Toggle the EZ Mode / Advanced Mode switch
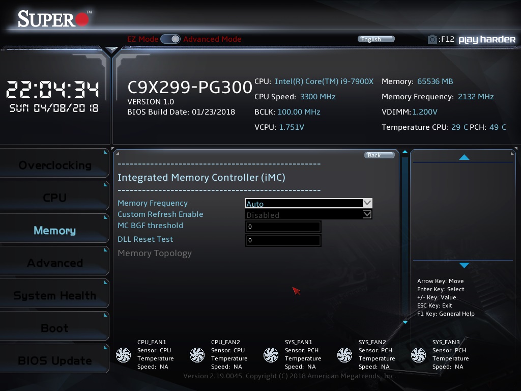521x391 pixels. point(170,39)
